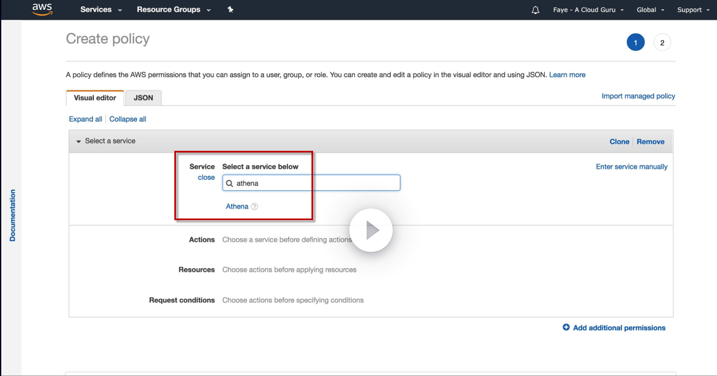Switch to the JSON tab

pos(143,98)
